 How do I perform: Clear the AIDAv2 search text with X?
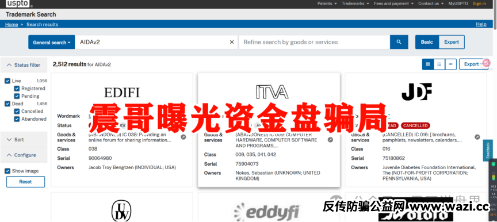pyautogui.click(x=232, y=42)
